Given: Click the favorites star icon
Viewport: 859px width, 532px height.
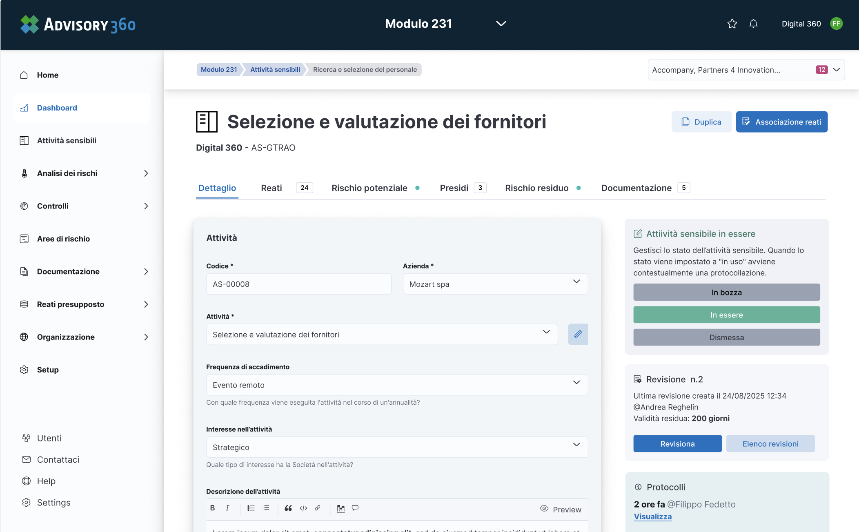Looking at the screenshot, I should [x=732, y=24].
